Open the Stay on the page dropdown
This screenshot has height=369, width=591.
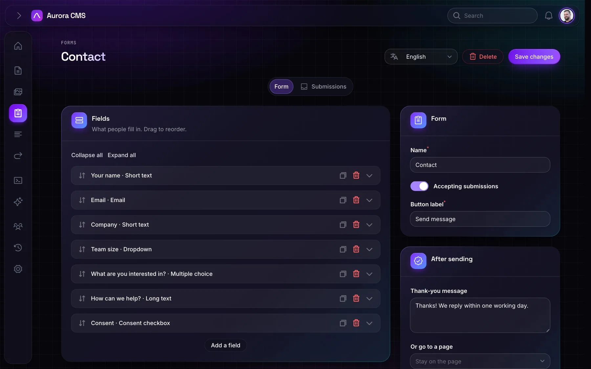[480, 361]
